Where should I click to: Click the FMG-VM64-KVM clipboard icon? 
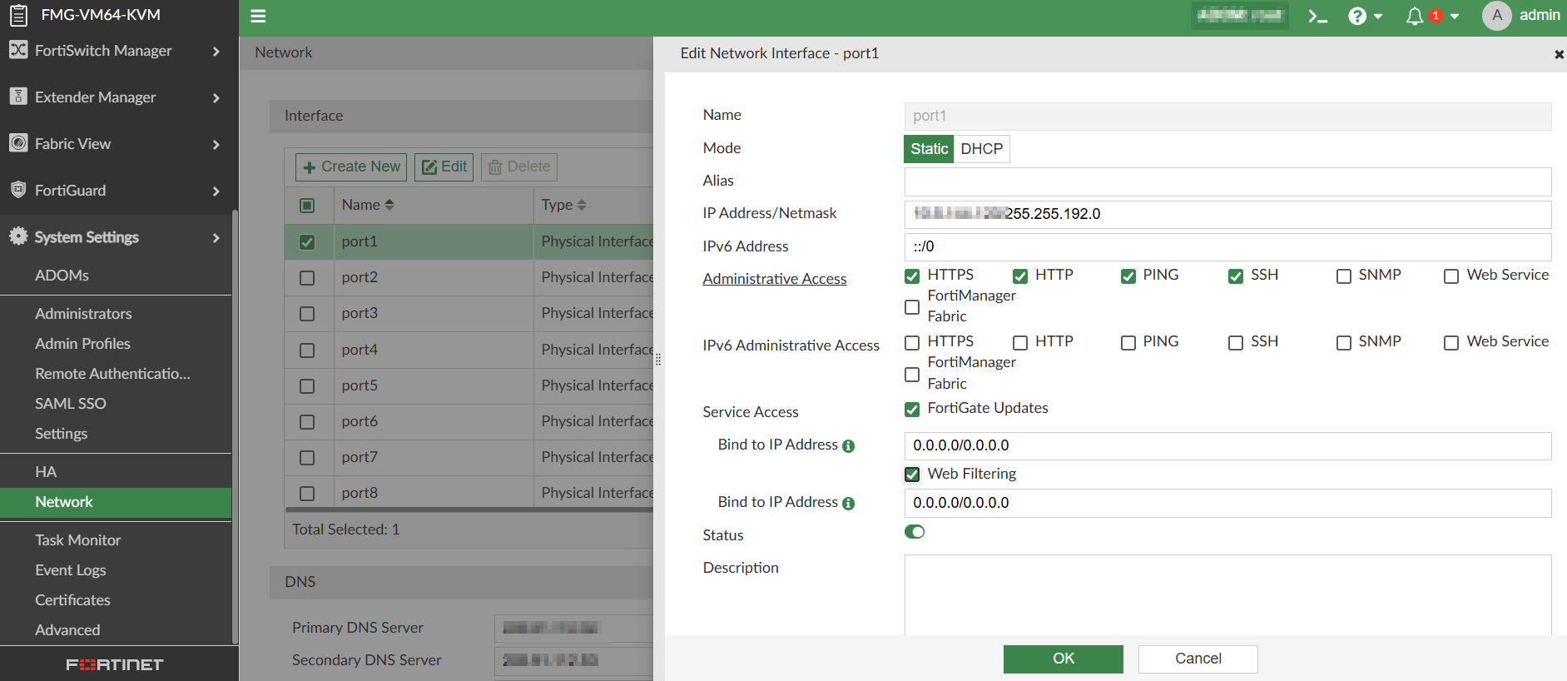18,15
